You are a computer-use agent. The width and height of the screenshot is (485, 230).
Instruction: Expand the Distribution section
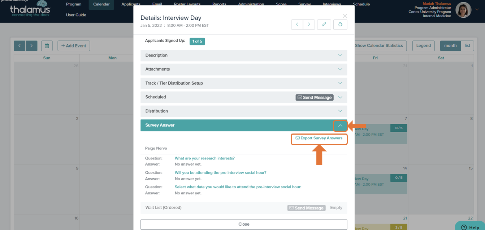click(x=244, y=111)
